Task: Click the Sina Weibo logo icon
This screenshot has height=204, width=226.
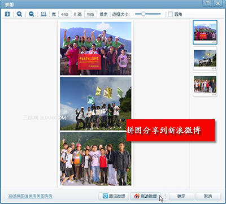Action: [137, 196]
